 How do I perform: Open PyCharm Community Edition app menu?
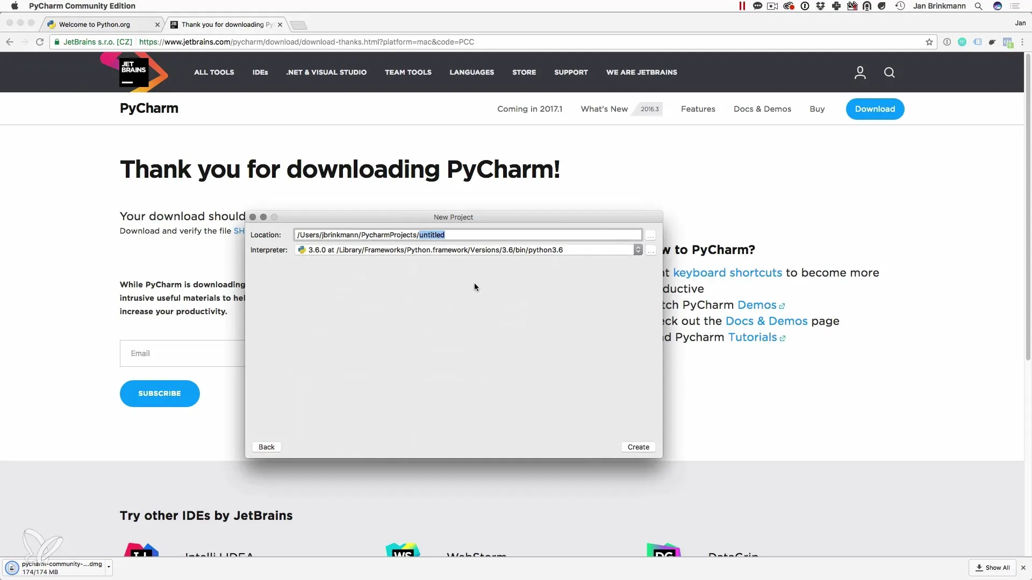[x=82, y=6]
